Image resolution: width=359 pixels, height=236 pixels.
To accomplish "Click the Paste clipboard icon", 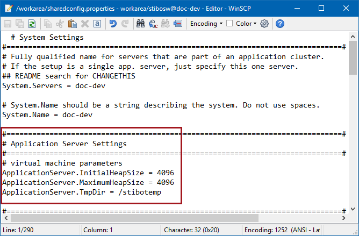I will point(73,24).
